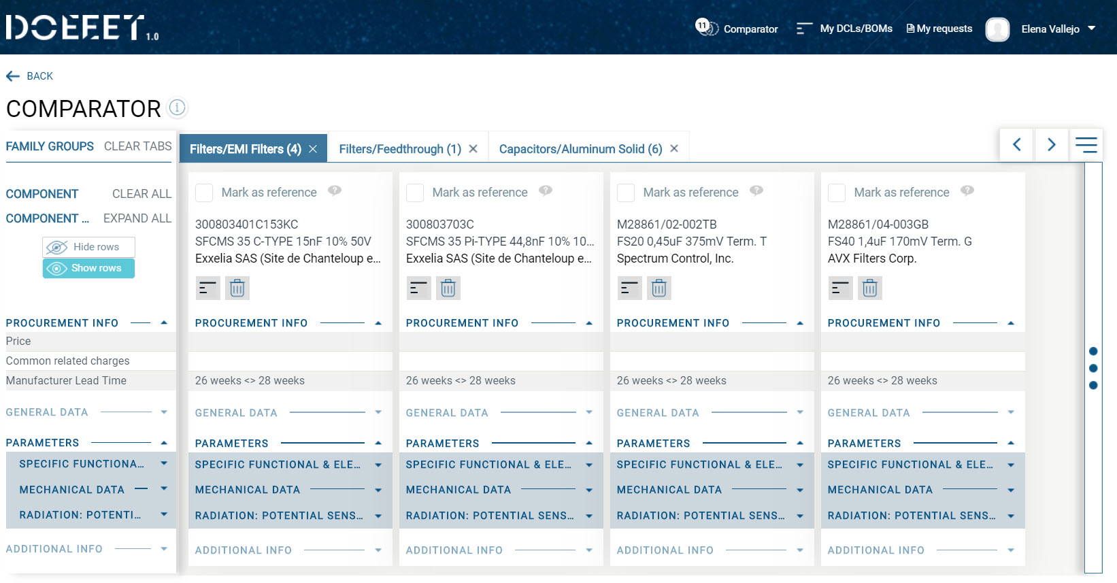
Task: Select the FAMILY GROUPS heading
Action: [x=50, y=146]
